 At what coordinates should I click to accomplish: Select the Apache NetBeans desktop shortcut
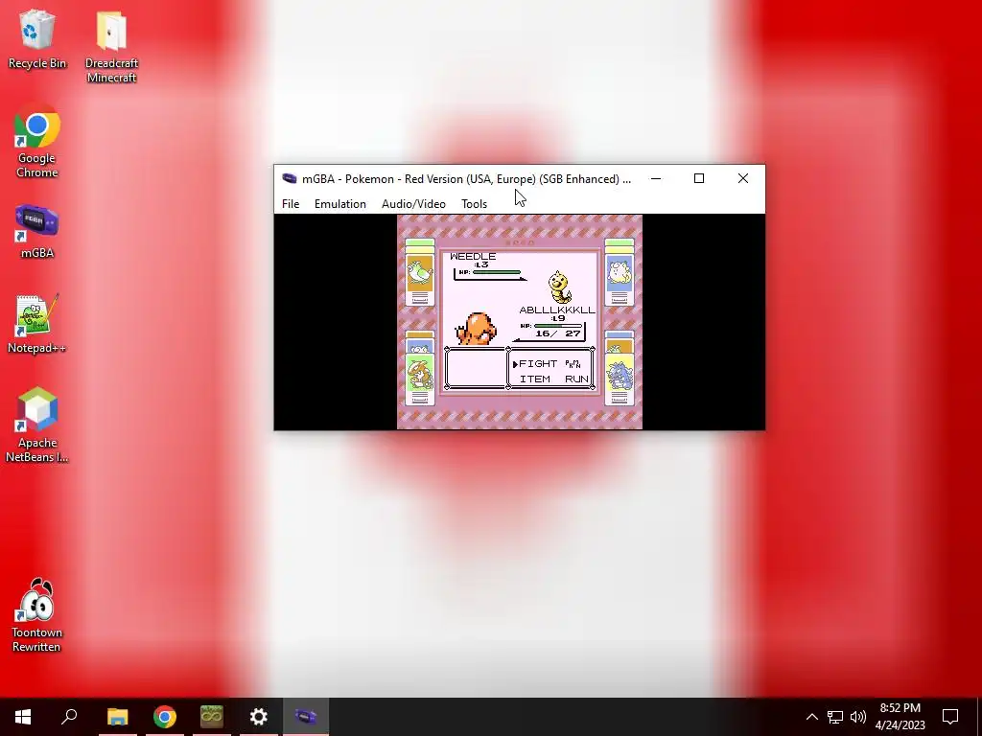pos(37,425)
